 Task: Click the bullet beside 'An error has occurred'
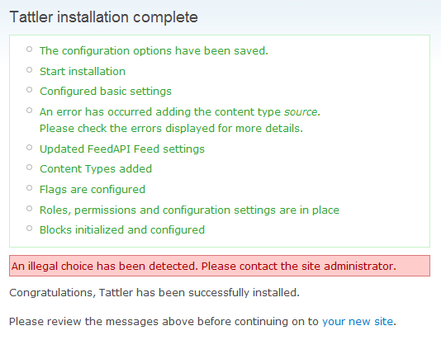pyautogui.click(x=29, y=110)
